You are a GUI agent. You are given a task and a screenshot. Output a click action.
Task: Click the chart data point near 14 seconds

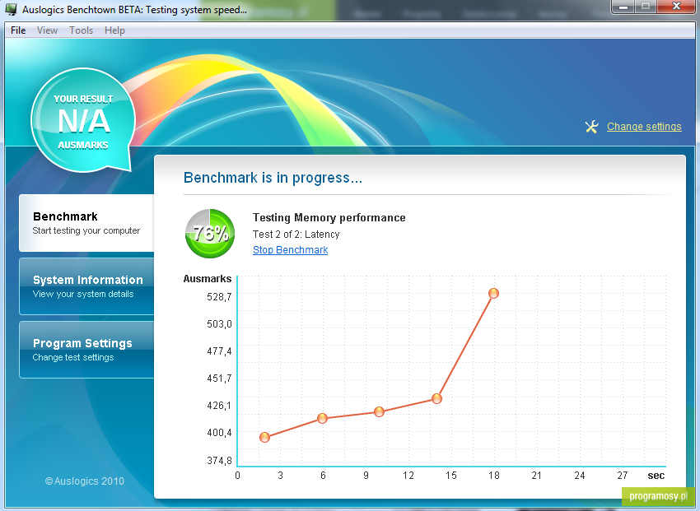(x=436, y=398)
